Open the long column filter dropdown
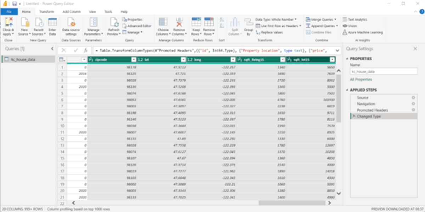425x212 pixels. click(x=233, y=60)
